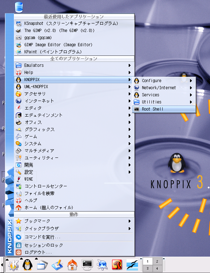The height and width of the screenshot is (273, 210).
Task: Open the 設定 submenu
Action: [74, 172]
